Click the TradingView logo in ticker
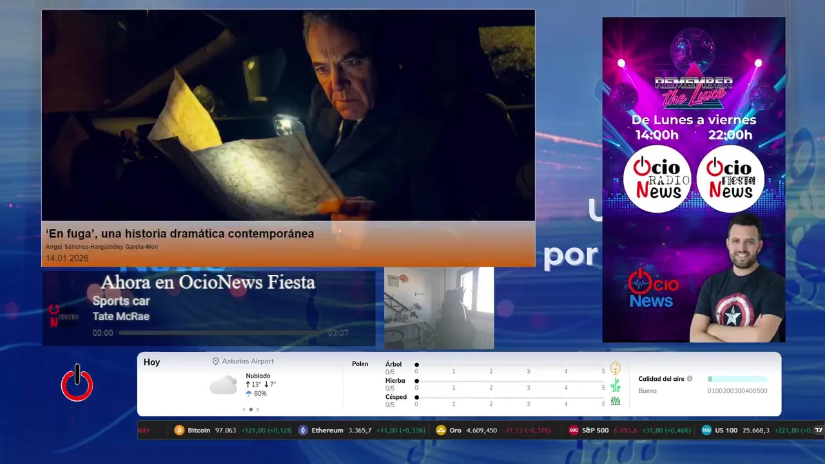The width and height of the screenshot is (825, 464). (819, 430)
